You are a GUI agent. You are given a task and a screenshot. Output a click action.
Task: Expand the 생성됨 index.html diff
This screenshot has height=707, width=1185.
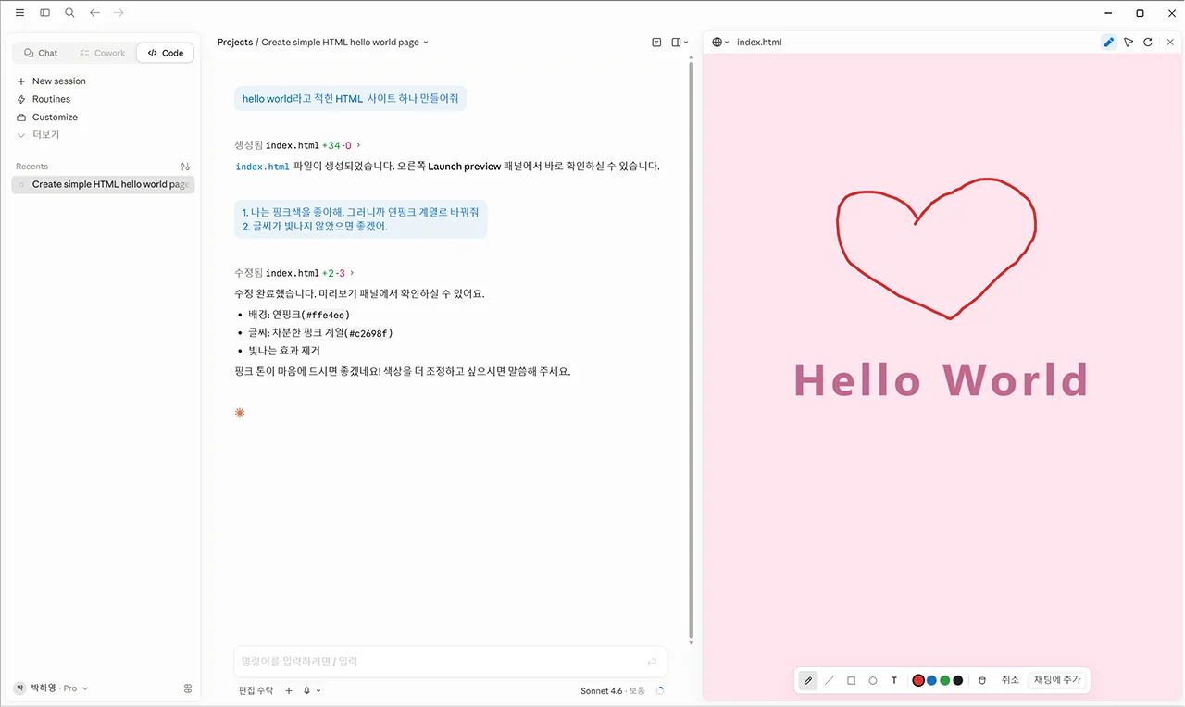[297, 145]
